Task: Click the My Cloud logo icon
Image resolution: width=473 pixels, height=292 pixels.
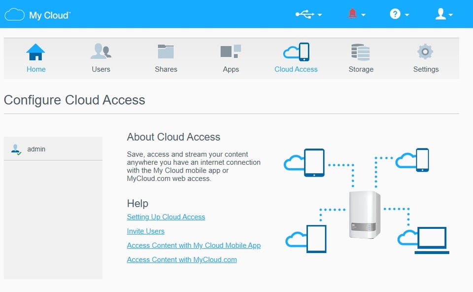Action: click(14, 14)
